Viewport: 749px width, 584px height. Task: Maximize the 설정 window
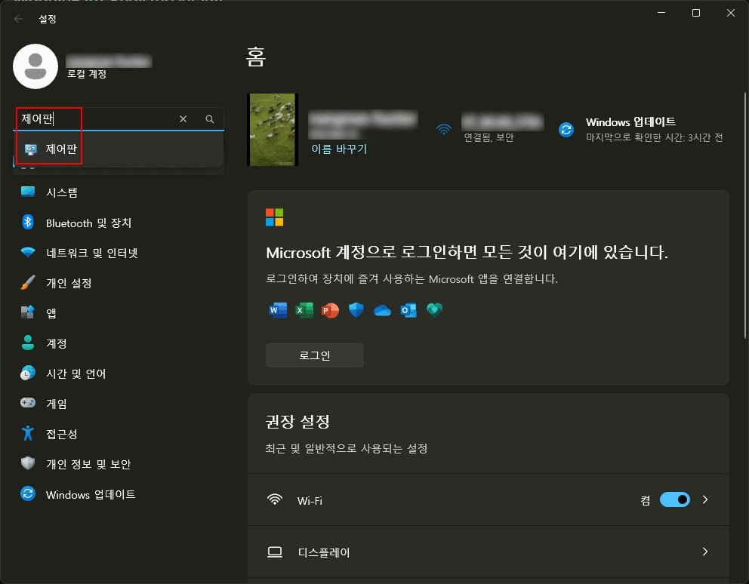tap(696, 13)
